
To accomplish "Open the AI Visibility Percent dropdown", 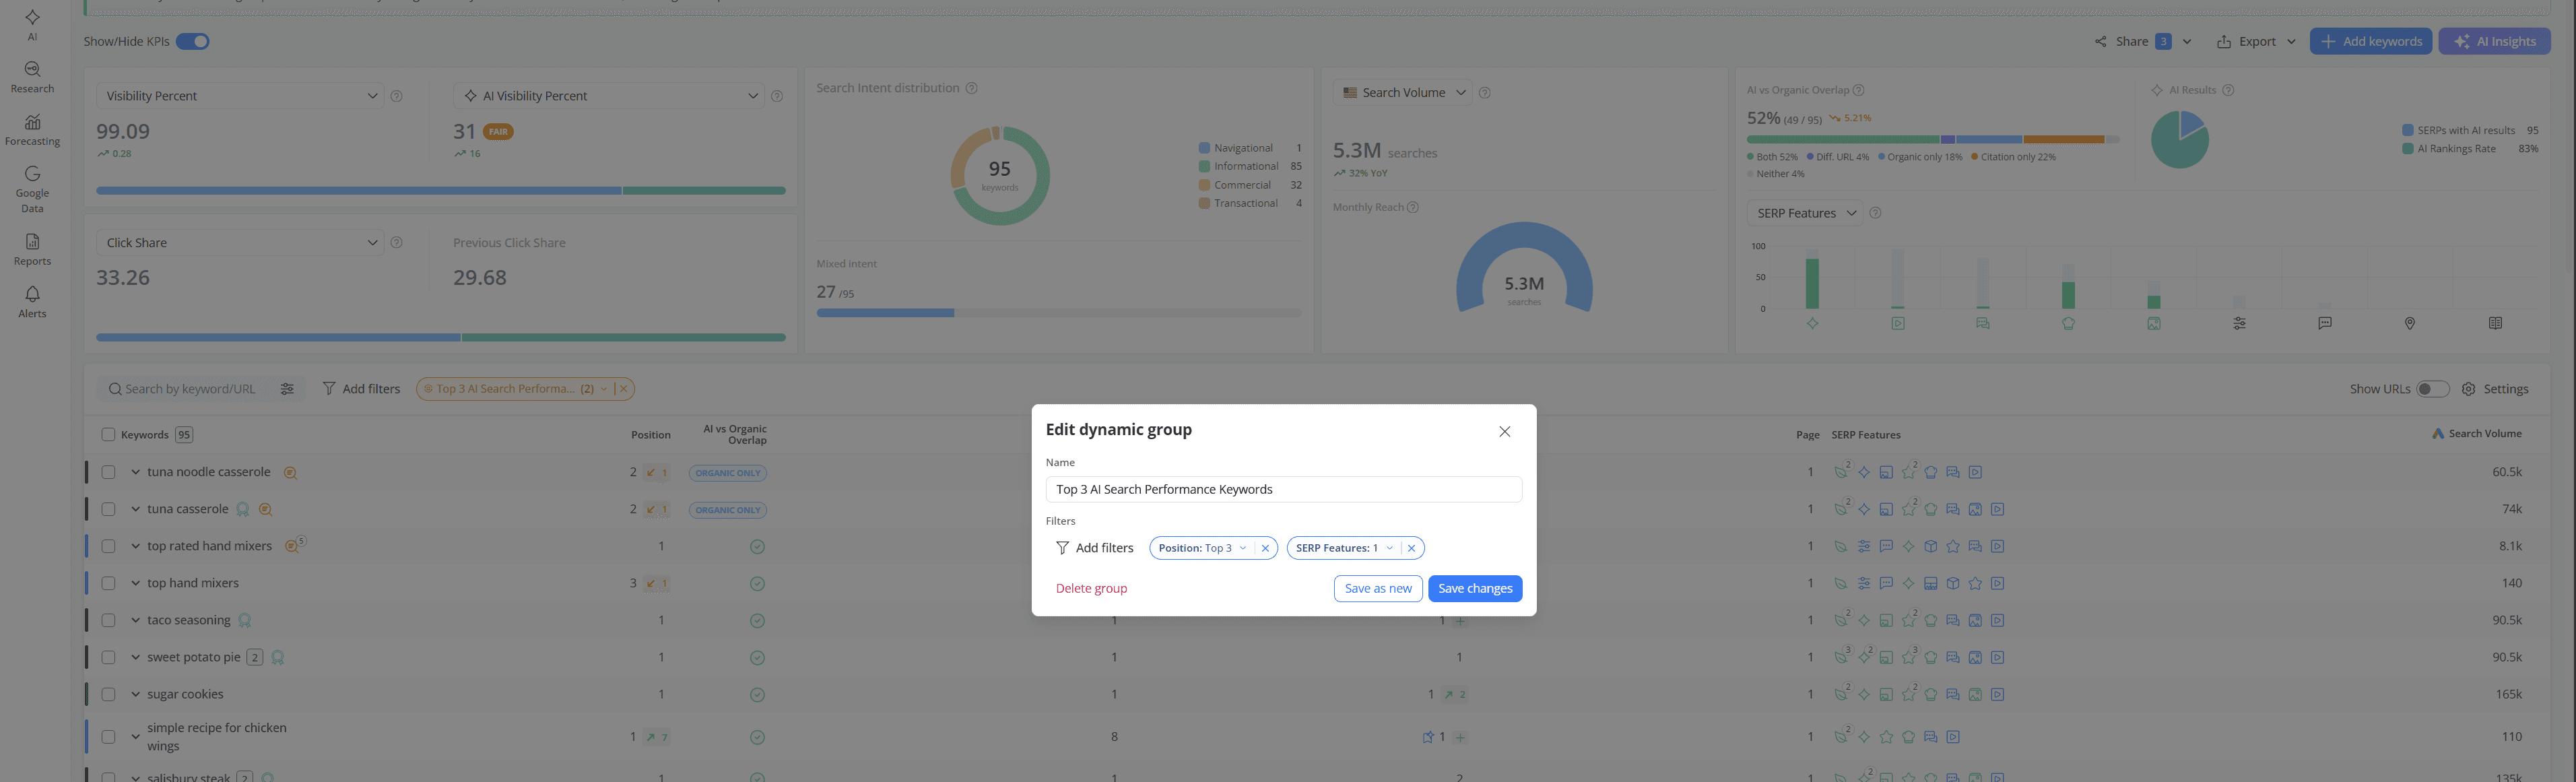I will pyautogui.click(x=608, y=96).
